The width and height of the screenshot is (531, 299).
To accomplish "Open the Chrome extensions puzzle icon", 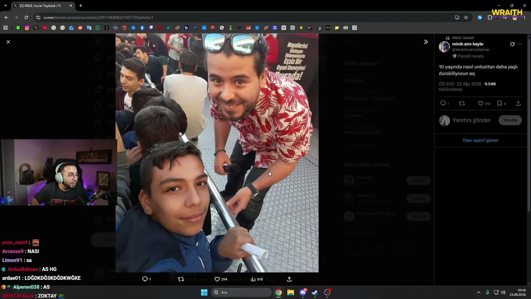I will pos(490,17).
